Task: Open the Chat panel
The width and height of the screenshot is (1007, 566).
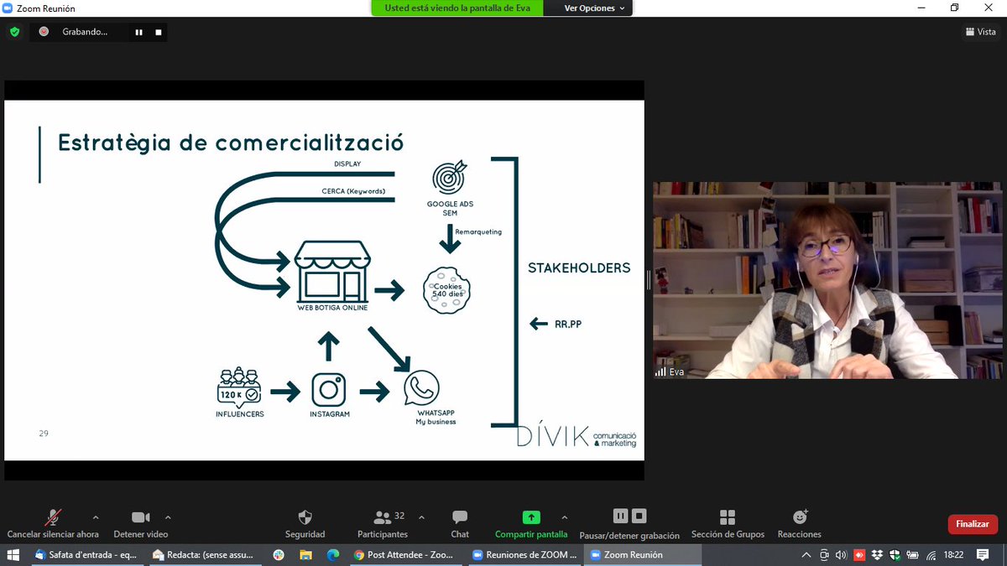Action: coord(460,522)
